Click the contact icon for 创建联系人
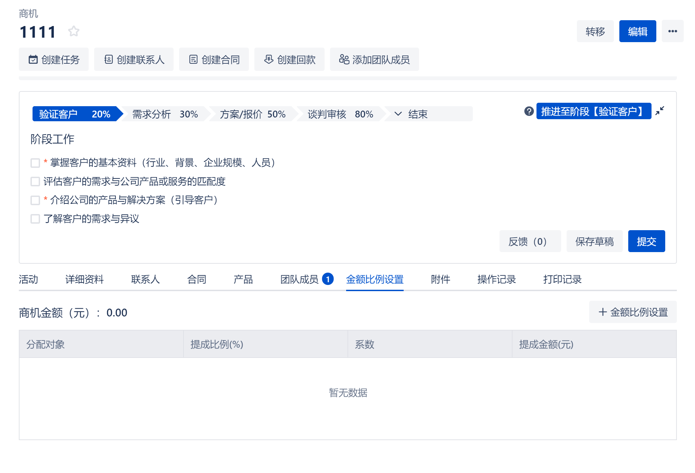695x473 pixels. point(109,60)
